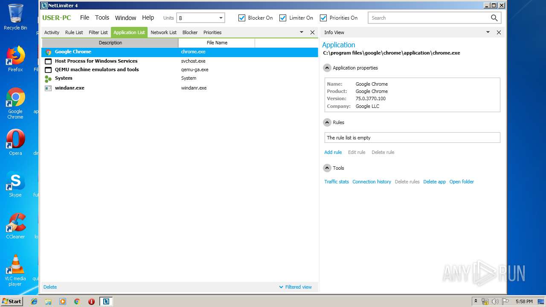
Task: Switch to the Activity tab
Action: [52, 32]
